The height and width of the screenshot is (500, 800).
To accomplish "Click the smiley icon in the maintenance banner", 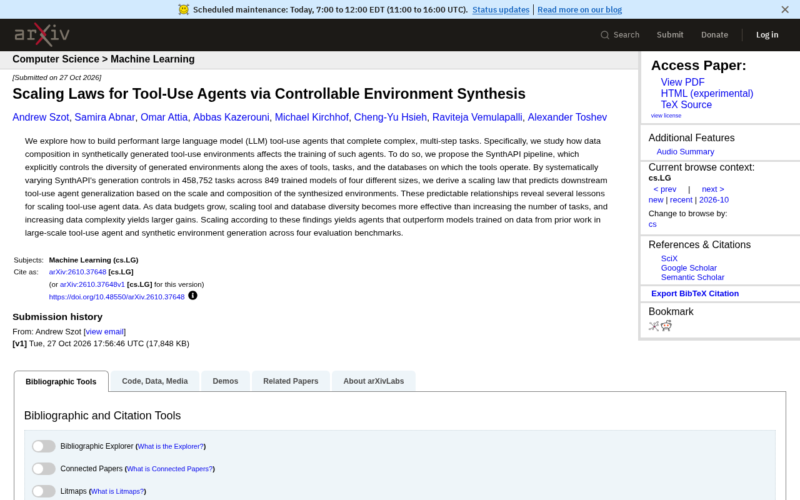I will pos(183,9).
